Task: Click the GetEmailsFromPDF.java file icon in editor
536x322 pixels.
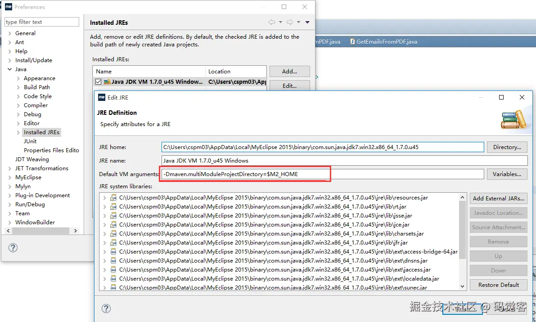Action: [x=352, y=42]
